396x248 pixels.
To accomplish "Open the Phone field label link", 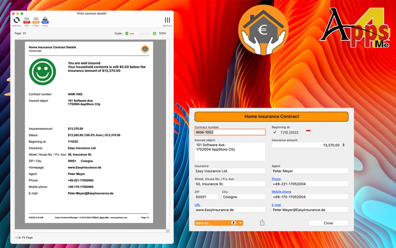I will 276,179.
